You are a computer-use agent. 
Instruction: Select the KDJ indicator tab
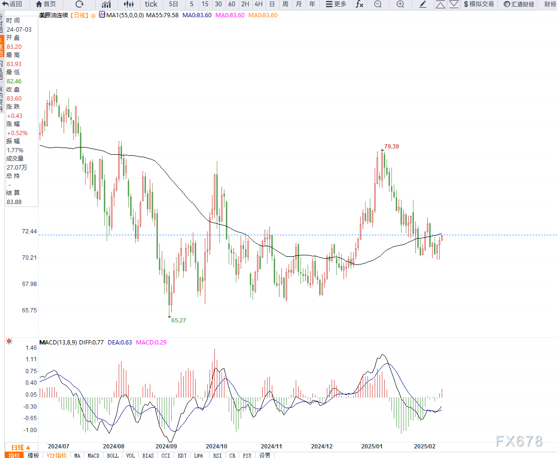click(182, 455)
